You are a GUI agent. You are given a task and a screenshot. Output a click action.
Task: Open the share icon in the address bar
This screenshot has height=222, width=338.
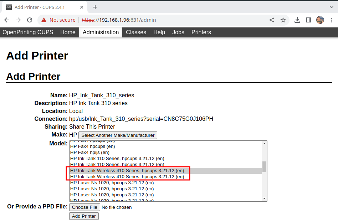271,20
